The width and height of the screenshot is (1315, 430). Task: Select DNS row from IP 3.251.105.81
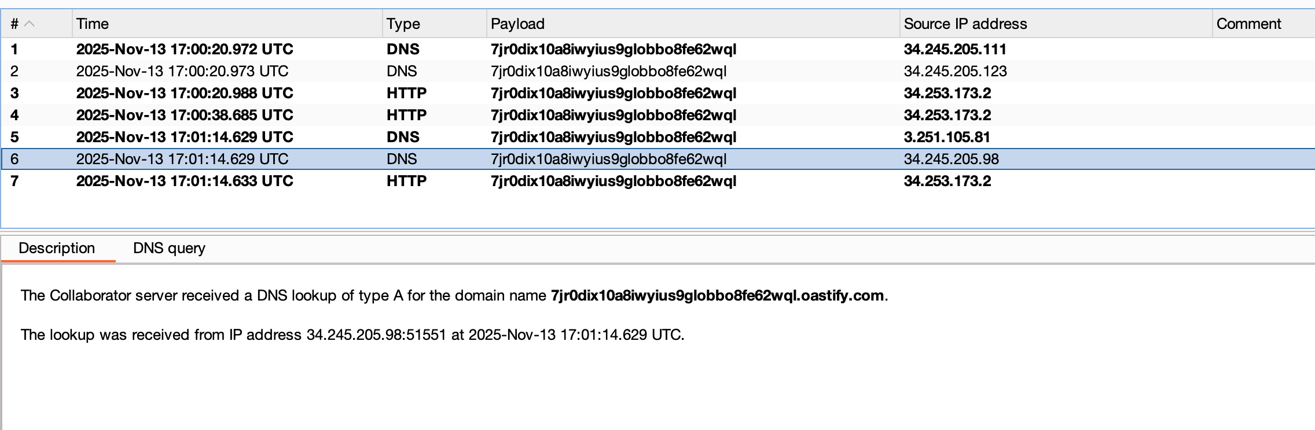(946, 137)
